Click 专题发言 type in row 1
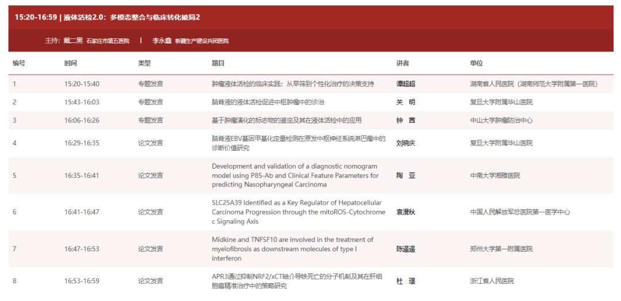 click(151, 84)
